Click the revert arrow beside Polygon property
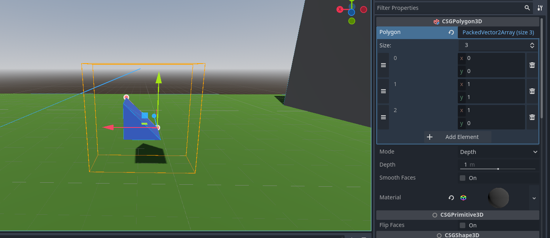The height and width of the screenshot is (238, 550). (x=451, y=32)
